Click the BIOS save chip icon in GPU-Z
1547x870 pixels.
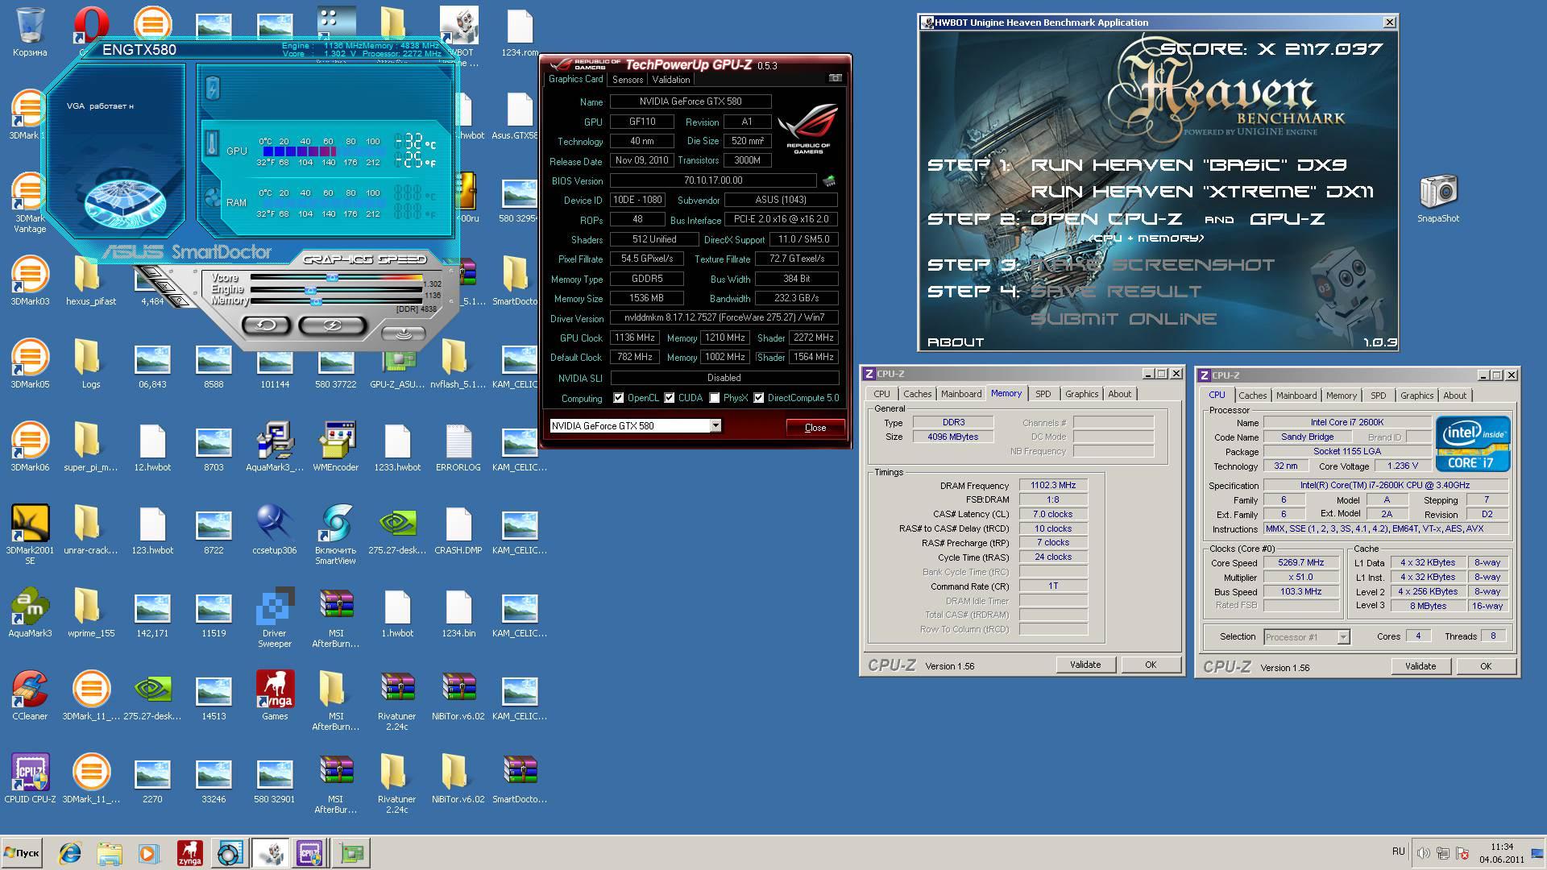(x=829, y=180)
